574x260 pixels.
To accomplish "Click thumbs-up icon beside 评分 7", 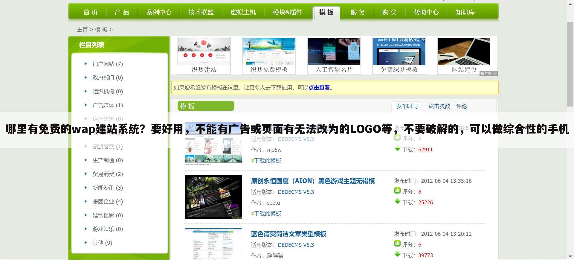I will pyautogui.click(x=397, y=138).
